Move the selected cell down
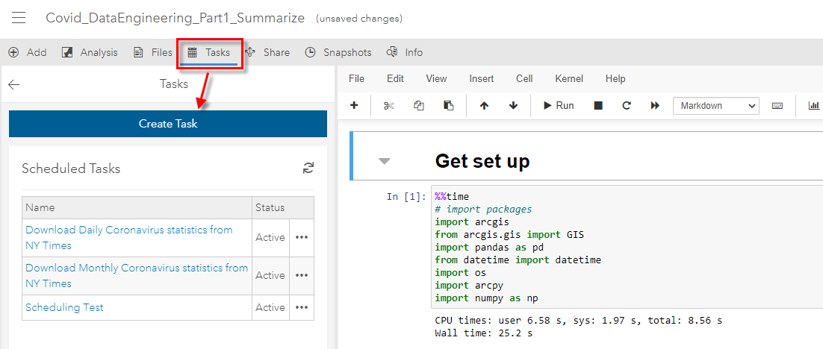The image size is (823, 349). pos(513,106)
